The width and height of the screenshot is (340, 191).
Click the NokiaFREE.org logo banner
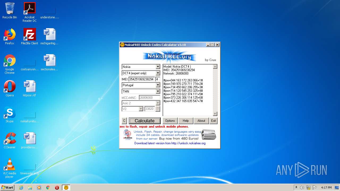[169, 56]
